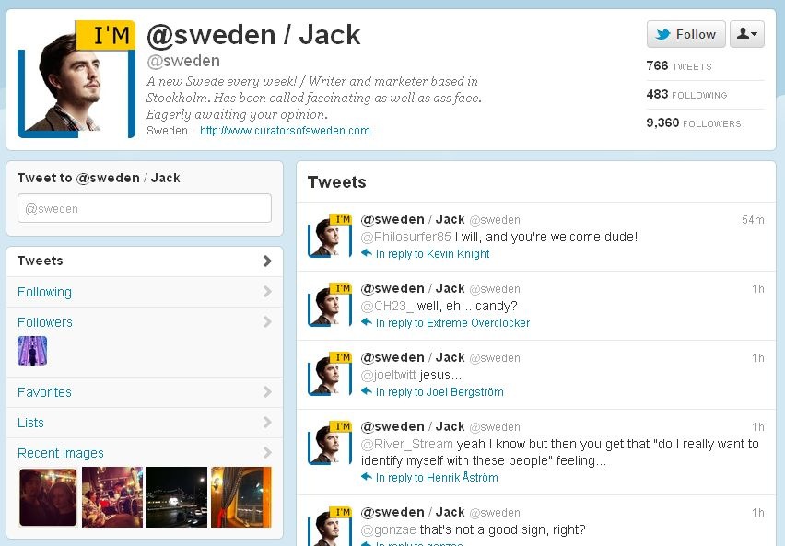
Task: Click the profile bio text about Stockholm
Action: click(314, 98)
